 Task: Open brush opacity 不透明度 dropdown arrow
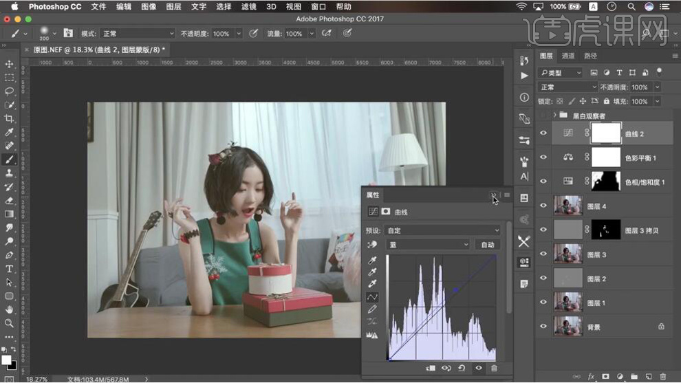click(x=239, y=34)
